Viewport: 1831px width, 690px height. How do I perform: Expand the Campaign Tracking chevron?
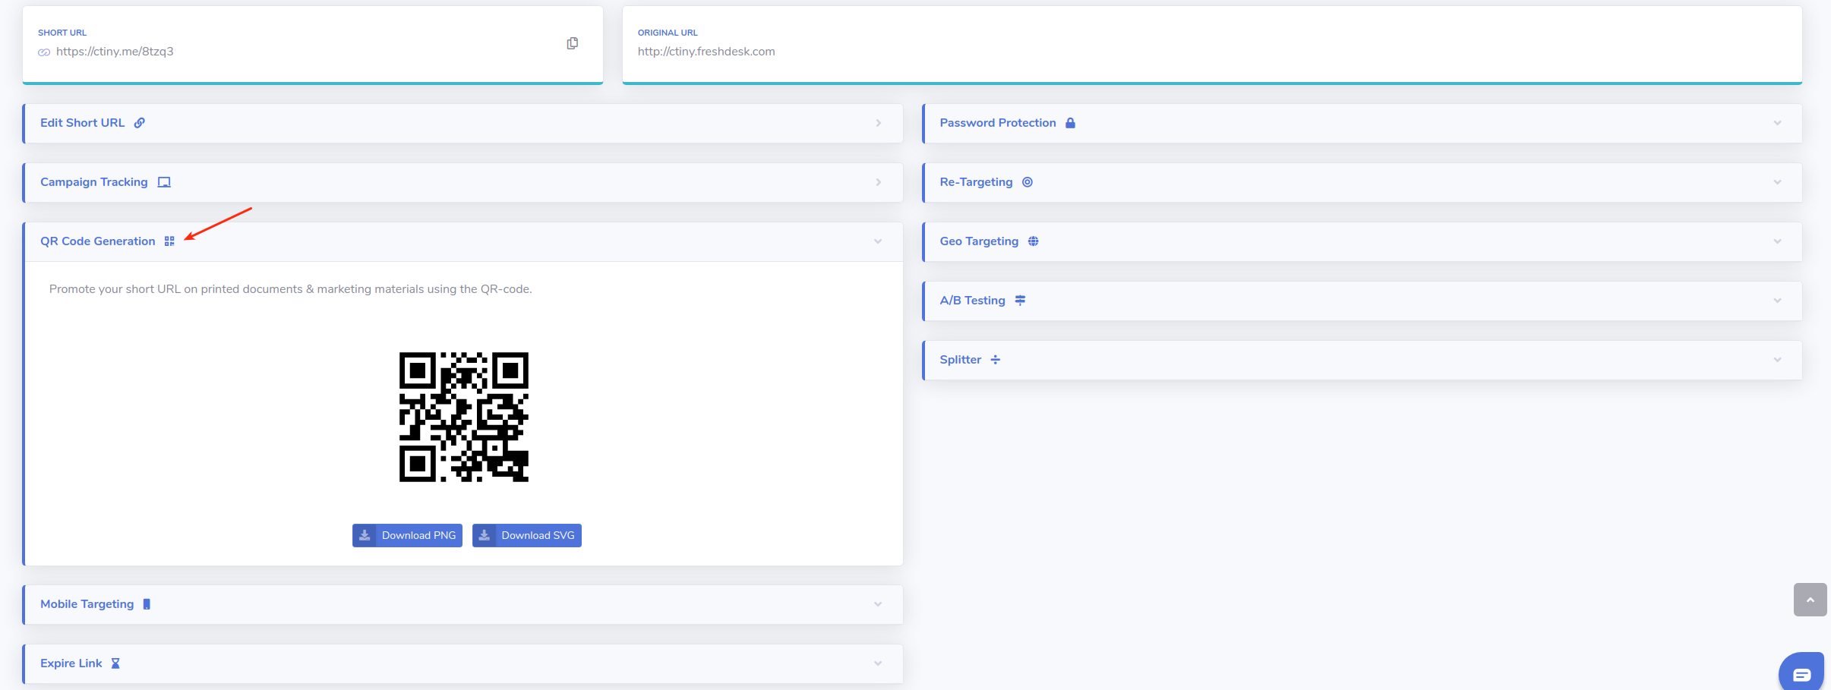[x=879, y=182]
